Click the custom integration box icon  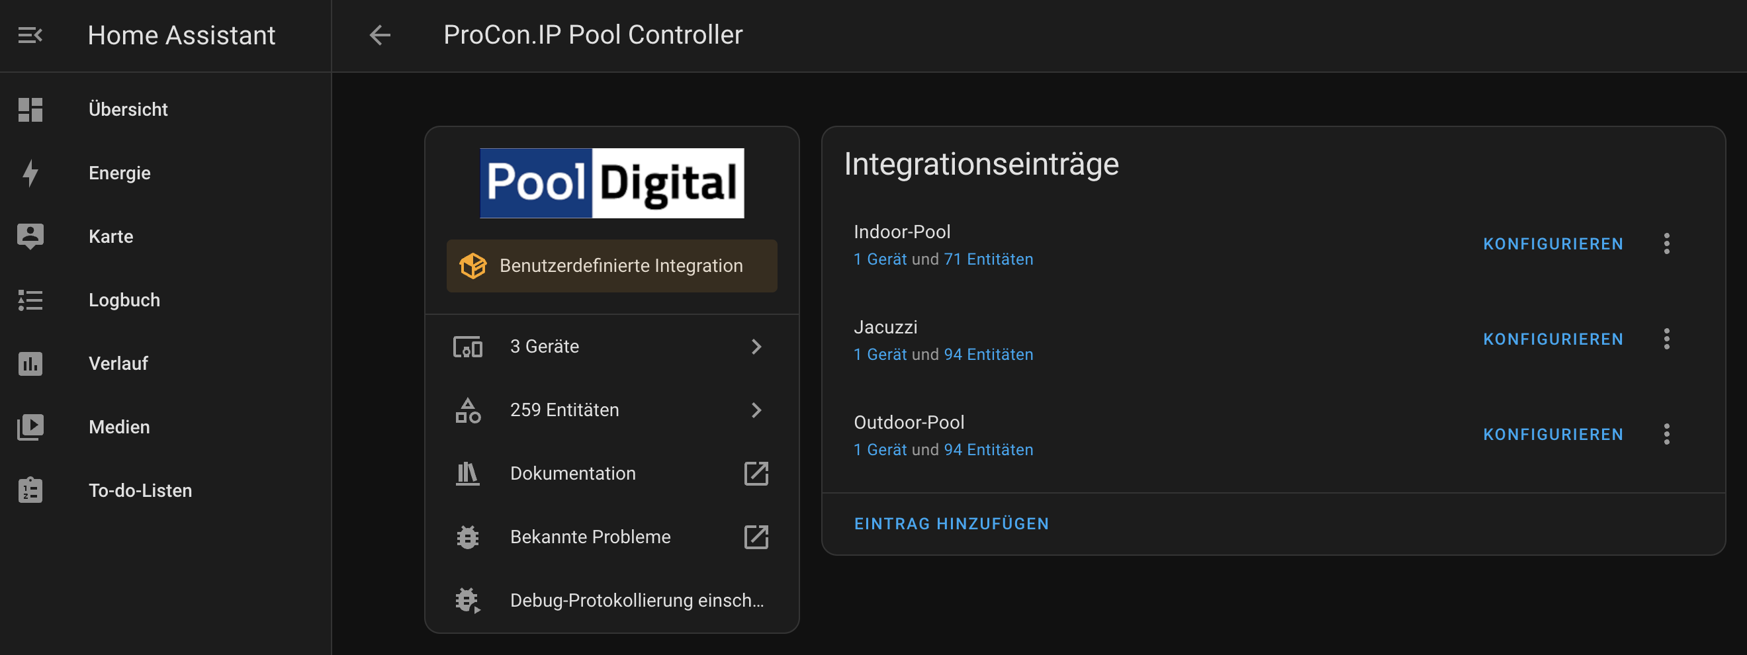coord(472,266)
